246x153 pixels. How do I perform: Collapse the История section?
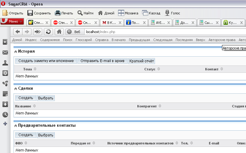click(16, 52)
